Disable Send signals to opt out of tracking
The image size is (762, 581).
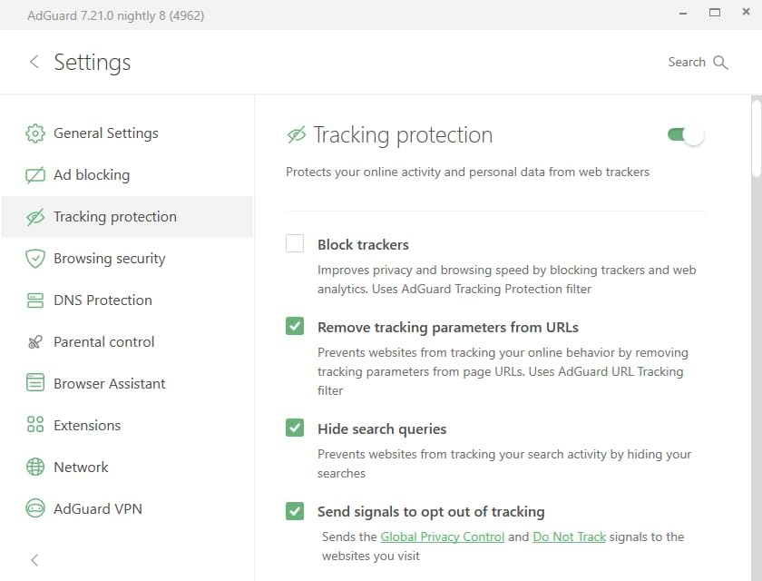295,511
